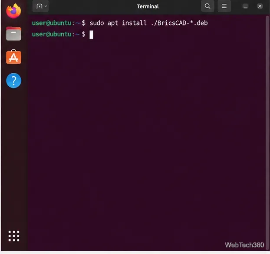Open the Terminal hamburger menu
This screenshot has height=254, width=270.
point(224,6)
